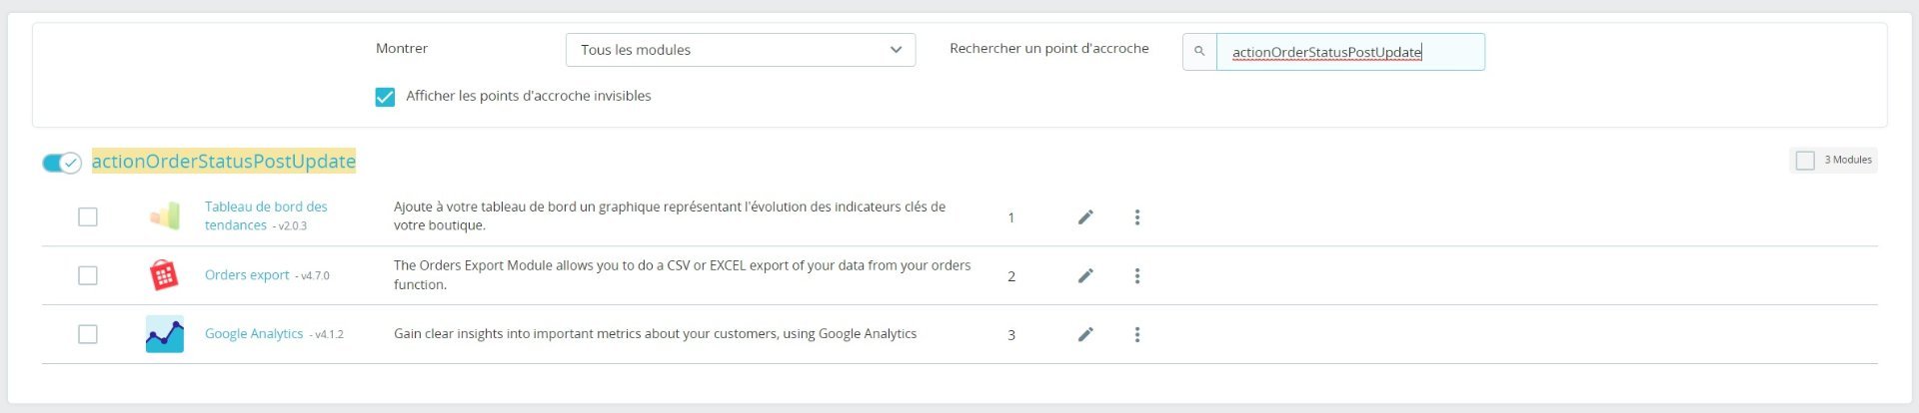Open the Google Analytics module link

(x=254, y=334)
